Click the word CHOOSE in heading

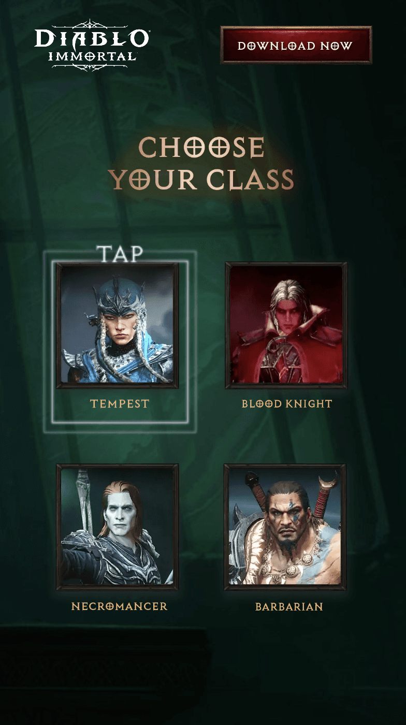click(x=202, y=148)
